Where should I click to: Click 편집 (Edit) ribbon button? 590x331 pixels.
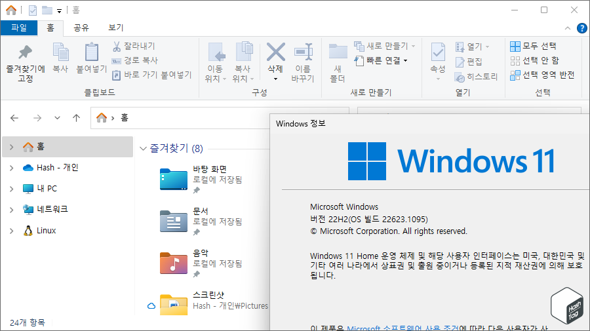[x=469, y=62]
